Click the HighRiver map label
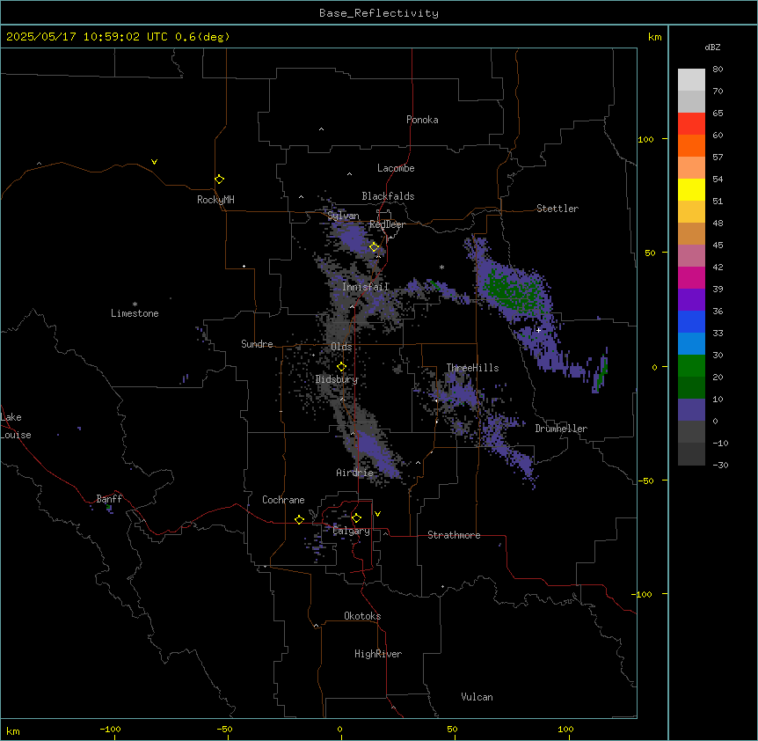 378,654
